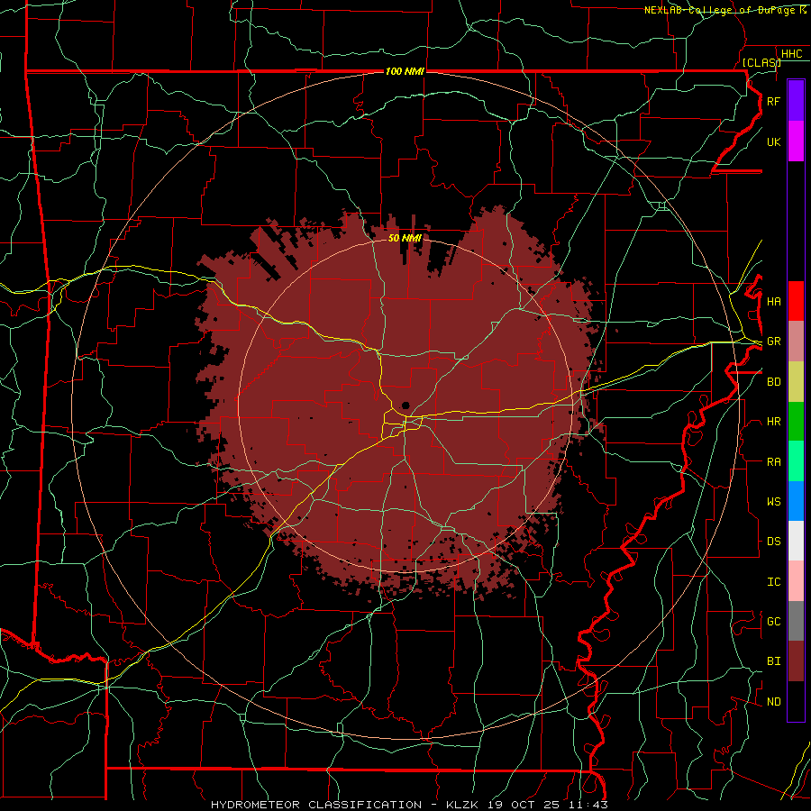Click the 'GC' legend label
The image size is (811, 811).
[773, 622]
